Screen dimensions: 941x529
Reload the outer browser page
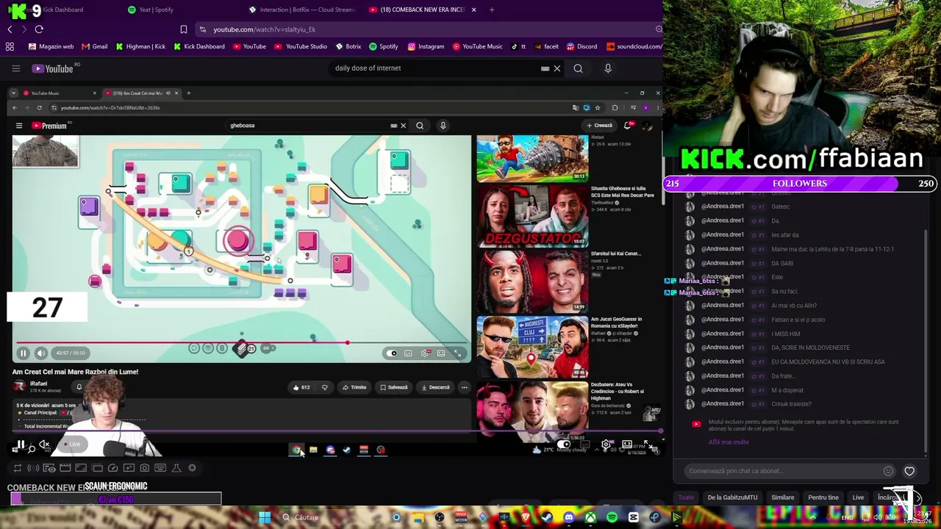(39, 29)
